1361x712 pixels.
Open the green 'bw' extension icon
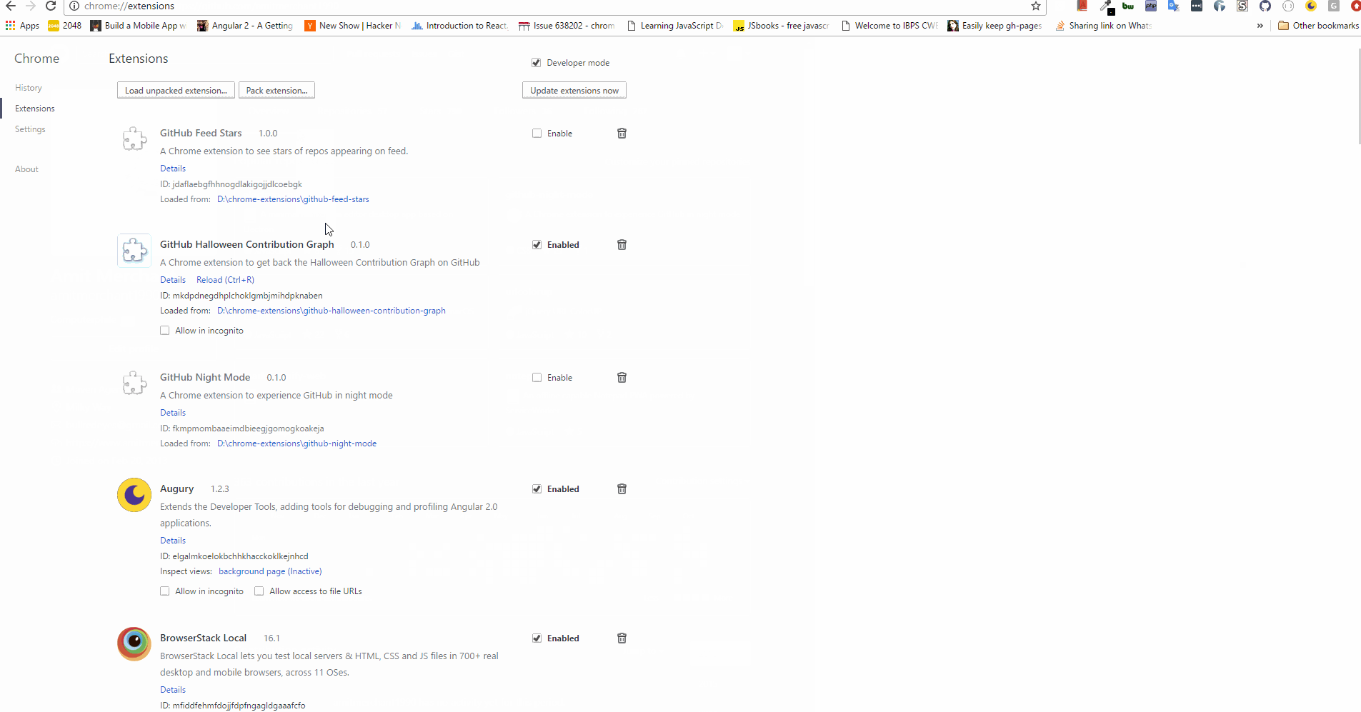[x=1128, y=6]
